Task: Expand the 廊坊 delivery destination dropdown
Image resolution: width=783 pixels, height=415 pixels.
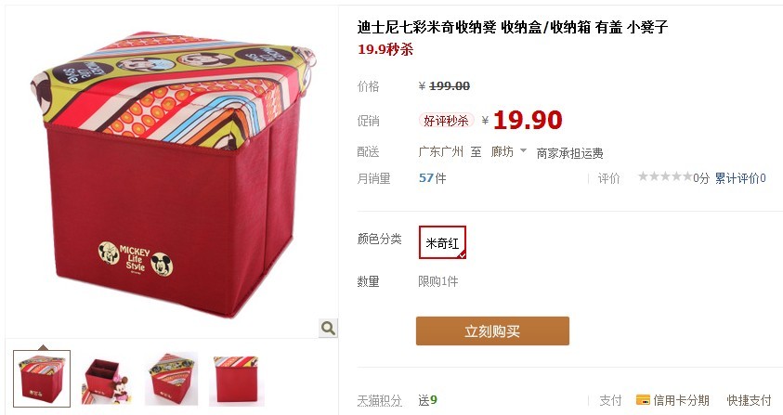Action: 509,151
